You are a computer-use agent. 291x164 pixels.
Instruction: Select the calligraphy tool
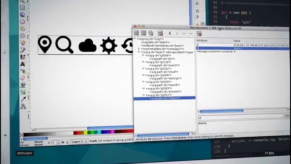point(23,57)
